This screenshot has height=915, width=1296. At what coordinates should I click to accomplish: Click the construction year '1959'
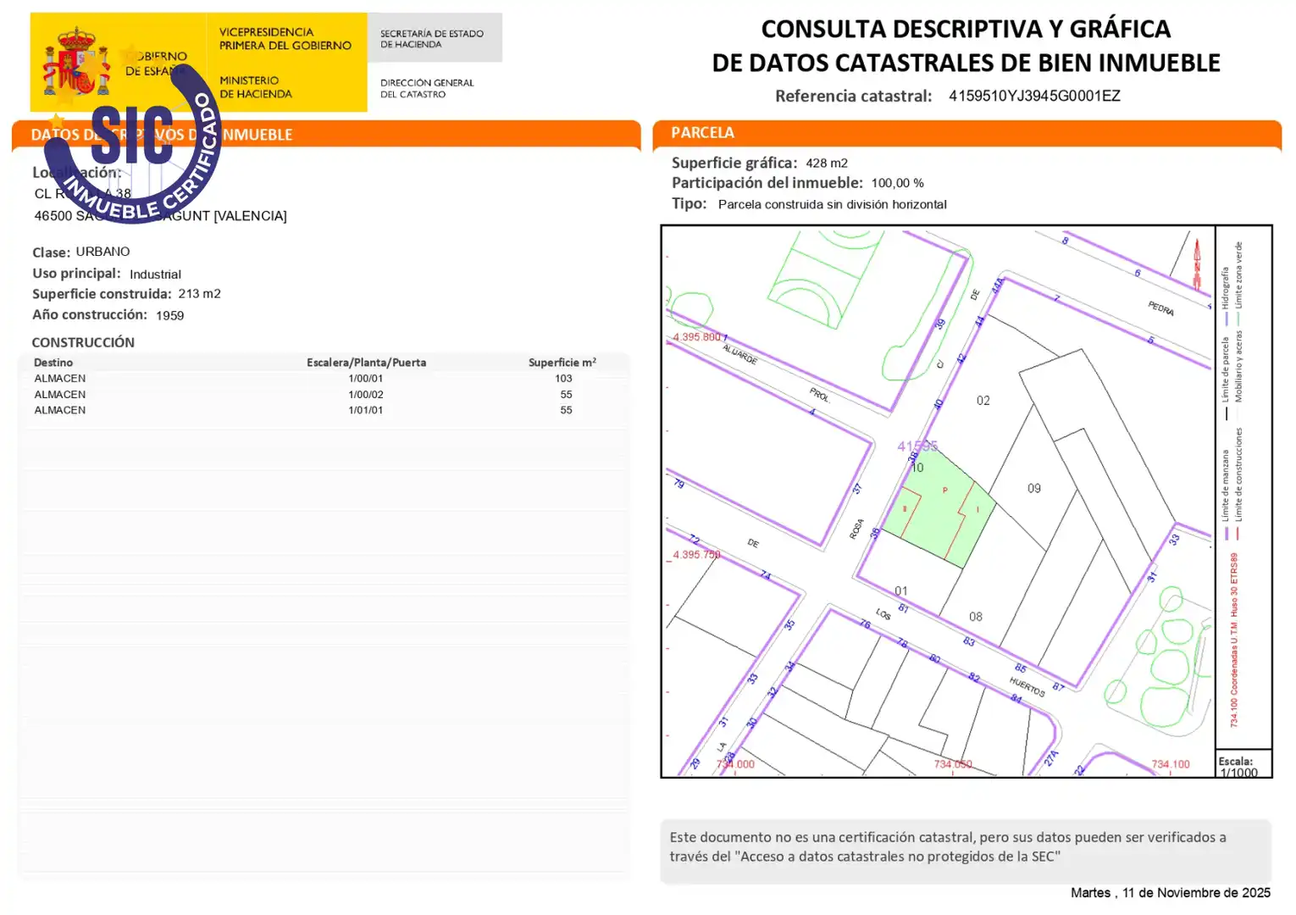[x=169, y=315]
